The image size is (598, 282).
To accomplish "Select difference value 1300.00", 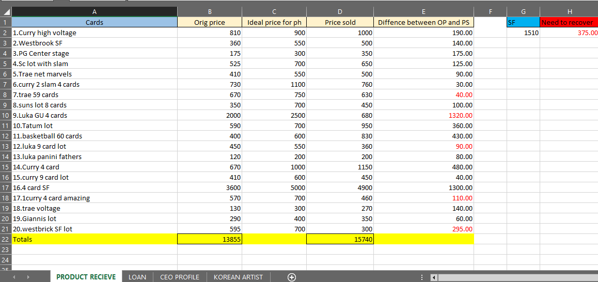I will pos(423,188).
